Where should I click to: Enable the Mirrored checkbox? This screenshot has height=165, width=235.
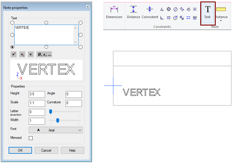coord(31,138)
